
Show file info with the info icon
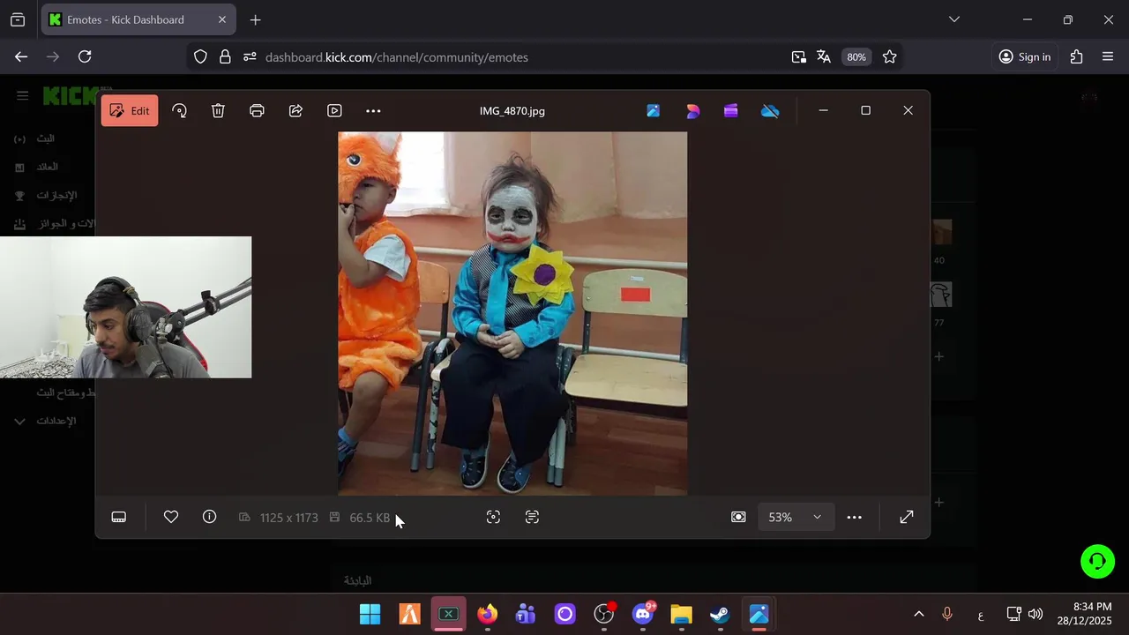tap(209, 517)
